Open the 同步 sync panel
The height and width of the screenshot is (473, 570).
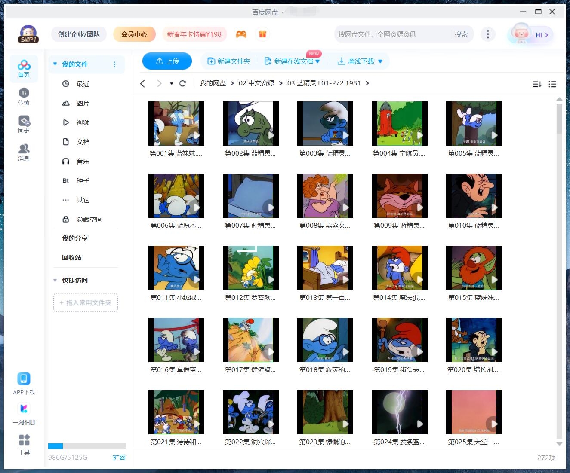24,124
